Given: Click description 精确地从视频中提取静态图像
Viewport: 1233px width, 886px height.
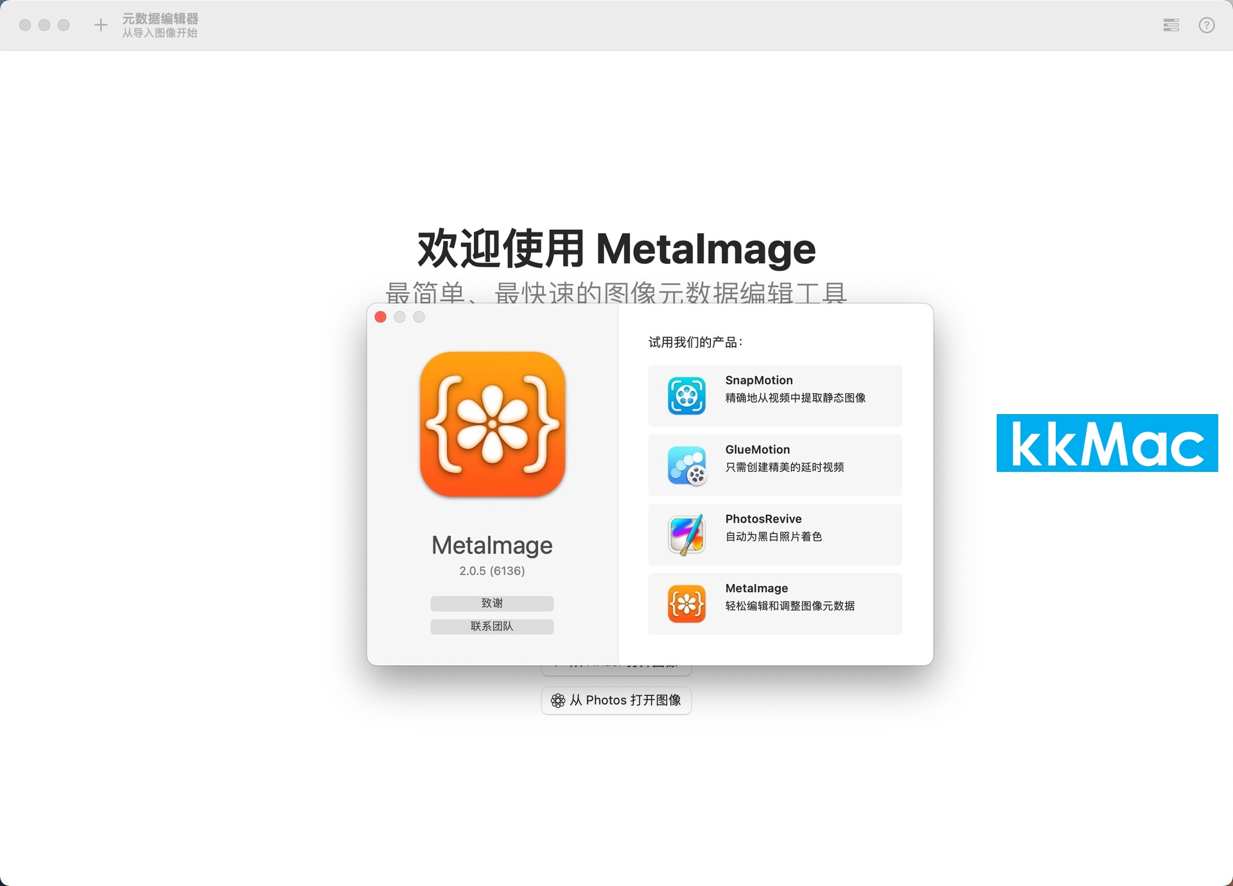Looking at the screenshot, I should coord(796,398).
